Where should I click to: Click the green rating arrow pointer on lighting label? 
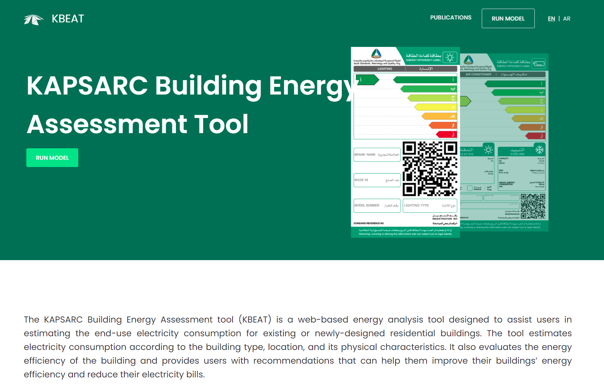(367, 79)
